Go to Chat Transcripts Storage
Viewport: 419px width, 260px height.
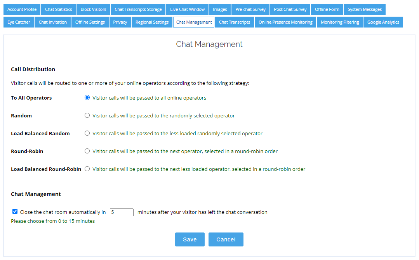pos(138,9)
